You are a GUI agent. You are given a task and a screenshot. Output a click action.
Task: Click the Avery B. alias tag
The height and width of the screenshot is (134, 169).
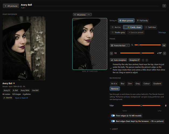(x=7, y=90)
